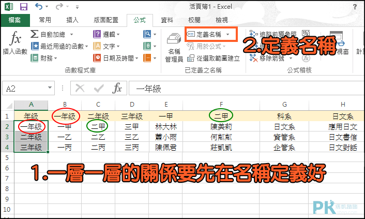Switch to the 檢視 tab

tap(222, 20)
